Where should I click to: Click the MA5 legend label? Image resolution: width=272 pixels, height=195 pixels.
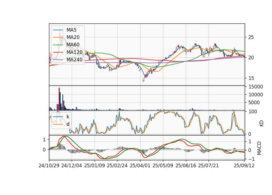coord(71,30)
